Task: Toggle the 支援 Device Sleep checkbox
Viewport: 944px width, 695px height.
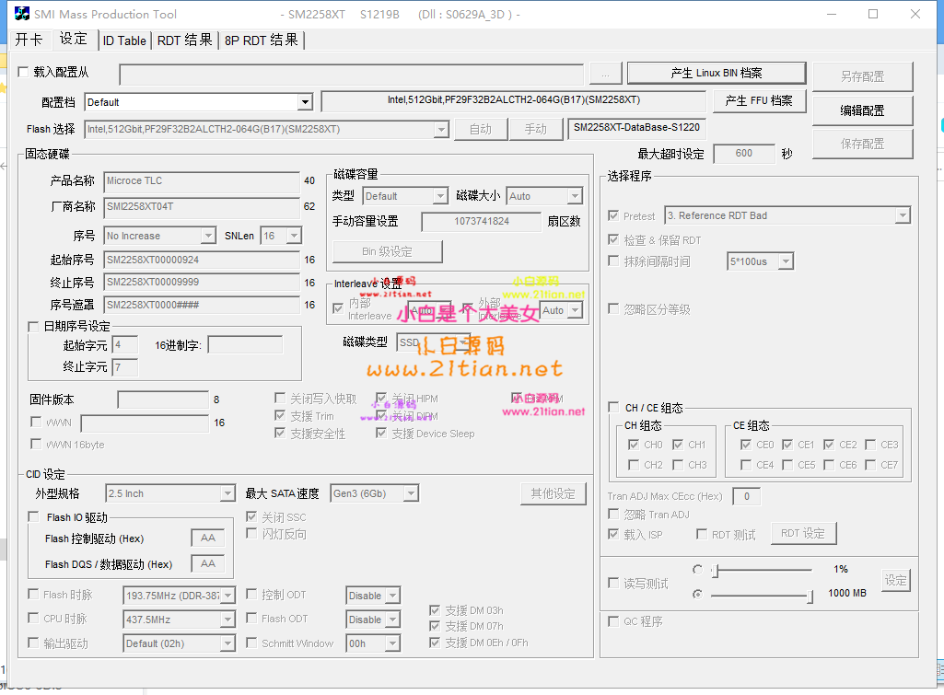Action: coord(381,433)
